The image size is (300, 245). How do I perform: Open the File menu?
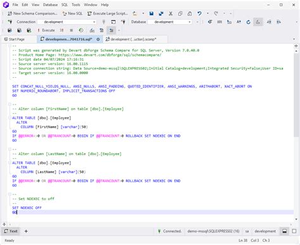click(x=15, y=4)
